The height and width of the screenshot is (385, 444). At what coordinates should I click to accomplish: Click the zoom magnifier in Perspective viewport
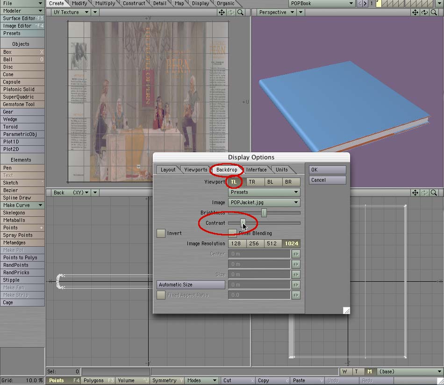point(434,13)
